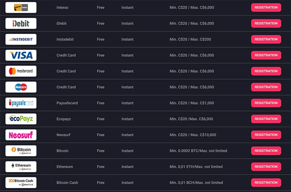
Task: Select the Ethereum logo
Action: 21,167
